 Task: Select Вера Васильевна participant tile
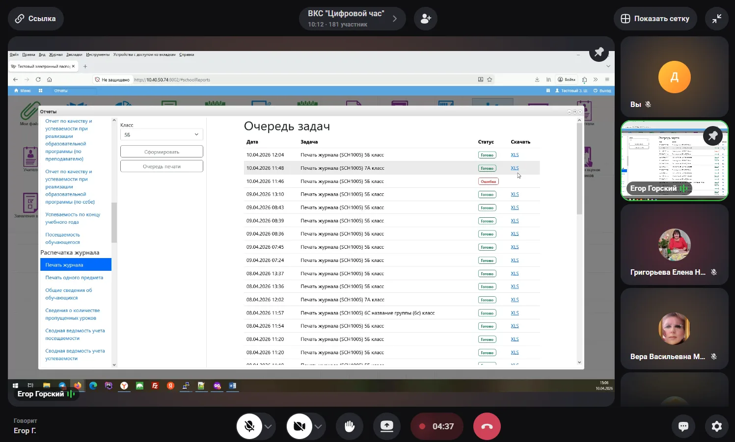674,330
